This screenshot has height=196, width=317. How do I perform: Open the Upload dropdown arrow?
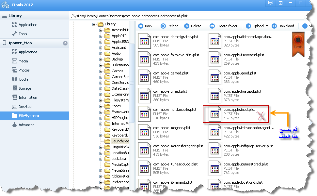[x=267, y=26]
